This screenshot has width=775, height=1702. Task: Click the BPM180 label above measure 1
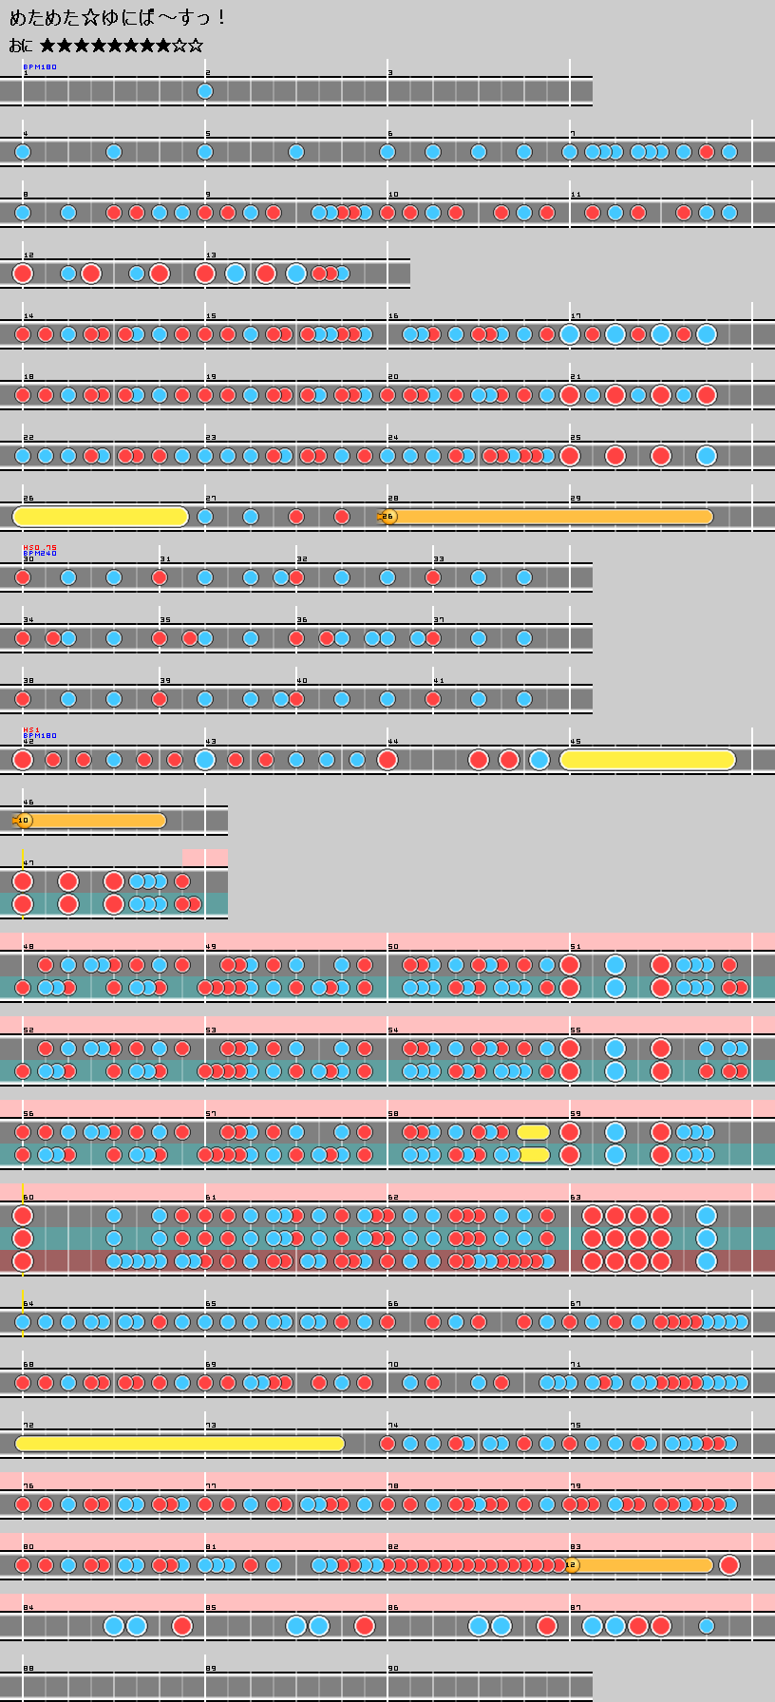pos(40,67)
